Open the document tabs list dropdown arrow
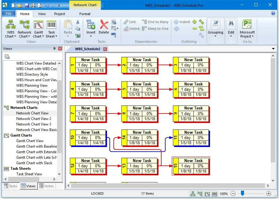 (273, 49)
